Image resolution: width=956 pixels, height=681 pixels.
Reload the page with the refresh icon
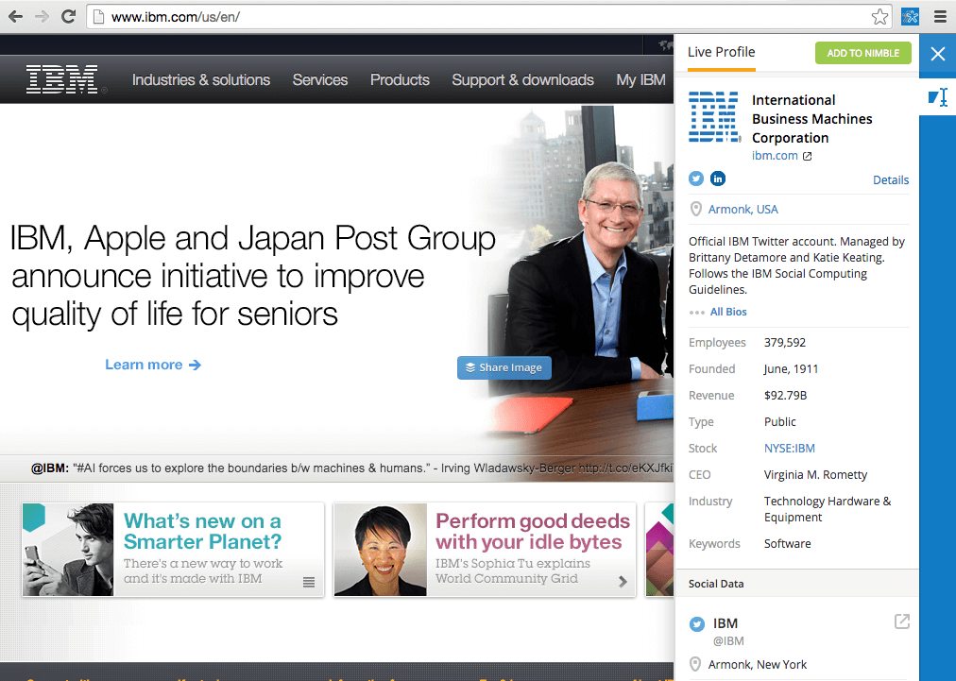[x=68, y=16]
